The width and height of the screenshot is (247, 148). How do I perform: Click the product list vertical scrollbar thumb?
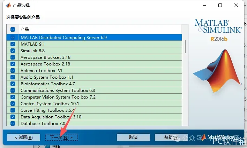click(x=185, y=47)
